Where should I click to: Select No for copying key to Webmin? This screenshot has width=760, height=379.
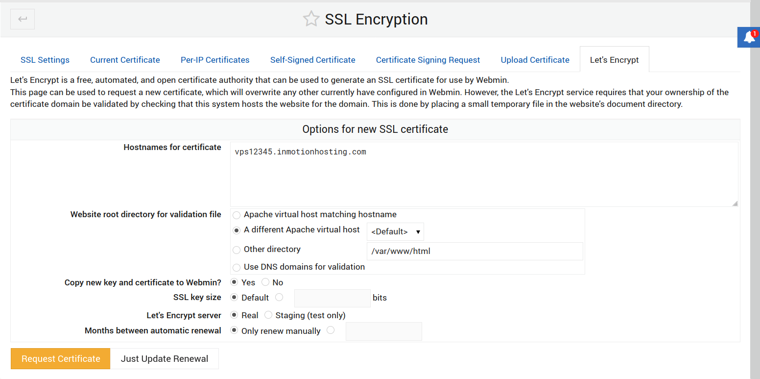point(265,282)
